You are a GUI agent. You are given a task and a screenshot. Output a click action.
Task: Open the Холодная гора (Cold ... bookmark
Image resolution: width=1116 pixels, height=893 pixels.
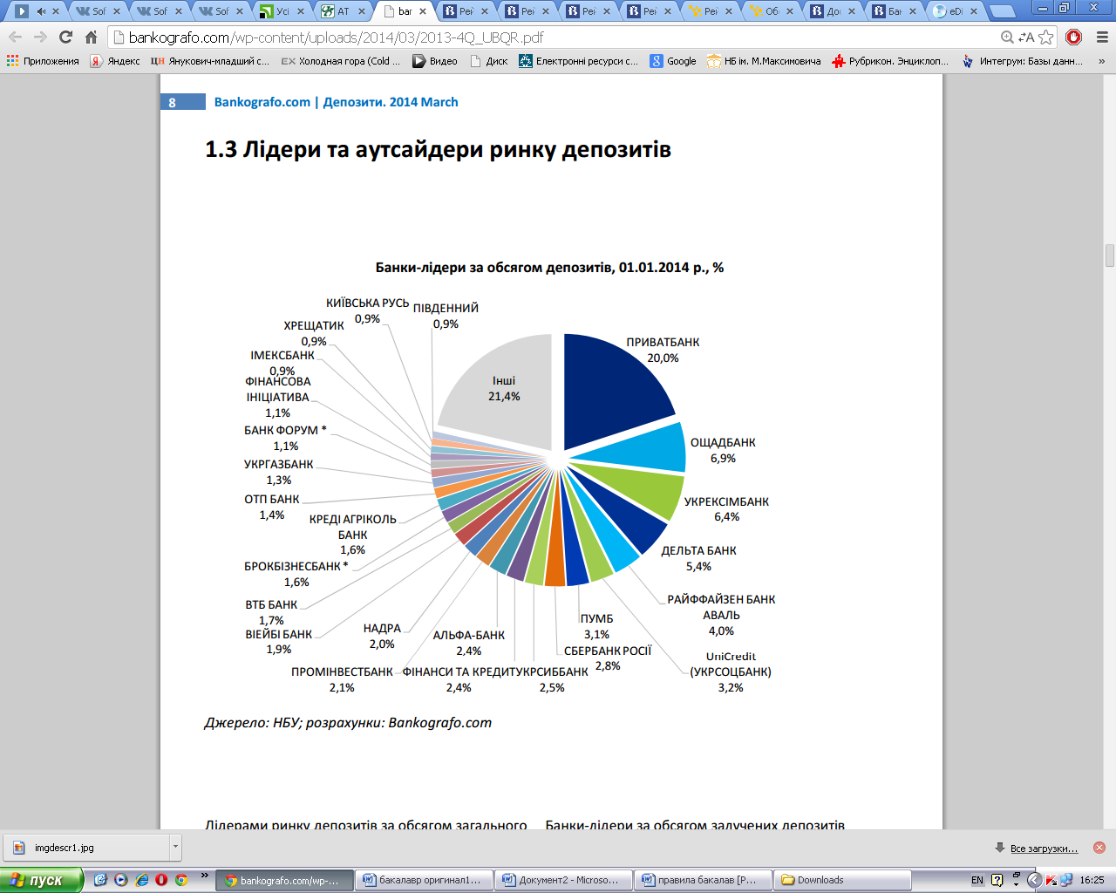pos(341,61)
